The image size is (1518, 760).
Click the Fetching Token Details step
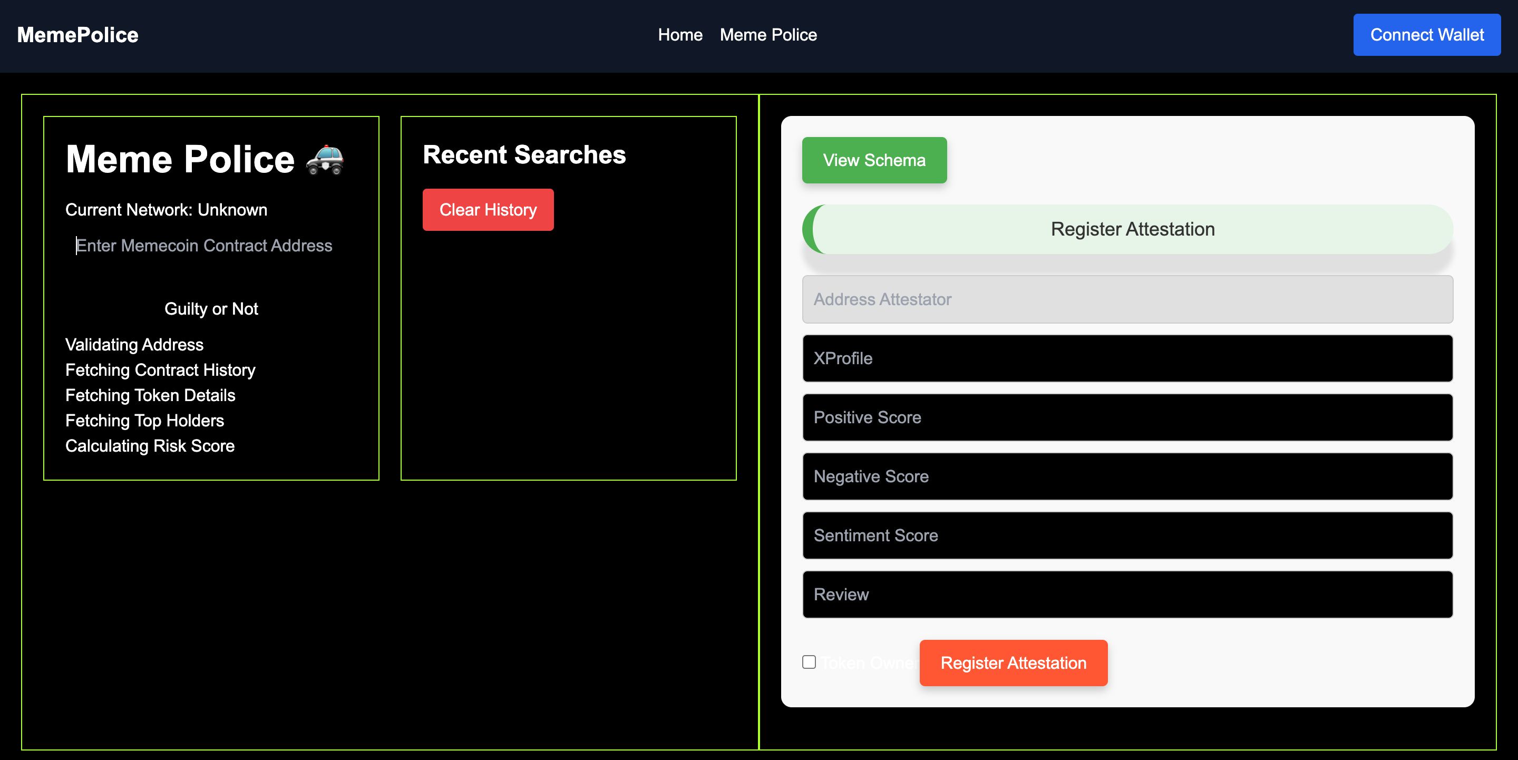pyautogui.click(x=150, y=395)
